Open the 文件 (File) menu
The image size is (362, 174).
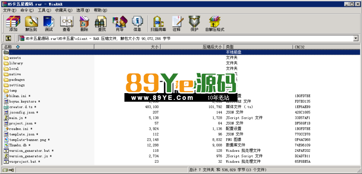coord(10,10)
